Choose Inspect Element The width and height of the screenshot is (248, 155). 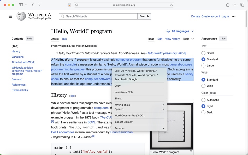139,122
